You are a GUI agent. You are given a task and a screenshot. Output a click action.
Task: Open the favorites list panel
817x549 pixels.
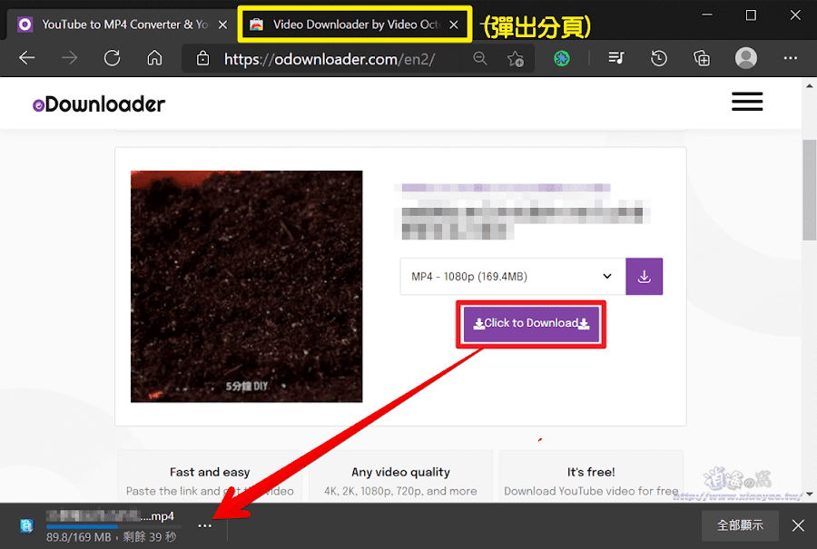(616, 58)
